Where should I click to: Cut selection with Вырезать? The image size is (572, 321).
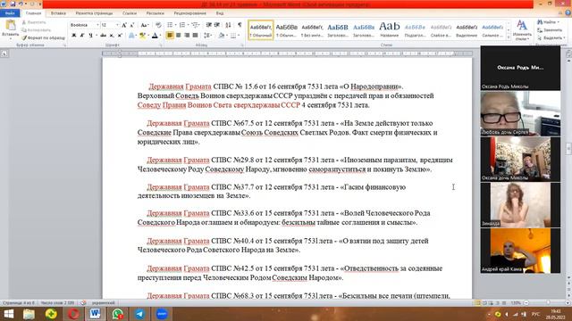click(x=33, y=22)
